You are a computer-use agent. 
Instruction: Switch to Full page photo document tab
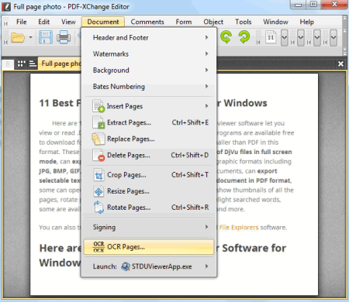(60, 63)
